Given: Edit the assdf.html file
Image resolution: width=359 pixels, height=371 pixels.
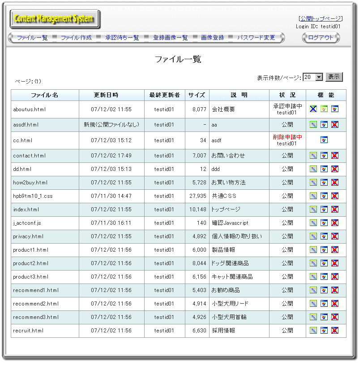Looking at the screenshot, I should tap(313, 124).
